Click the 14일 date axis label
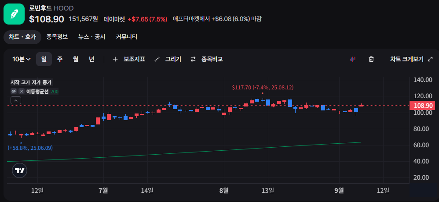This screenshot has width=439, height=202. pyautogui.click(x=147, y=191)
